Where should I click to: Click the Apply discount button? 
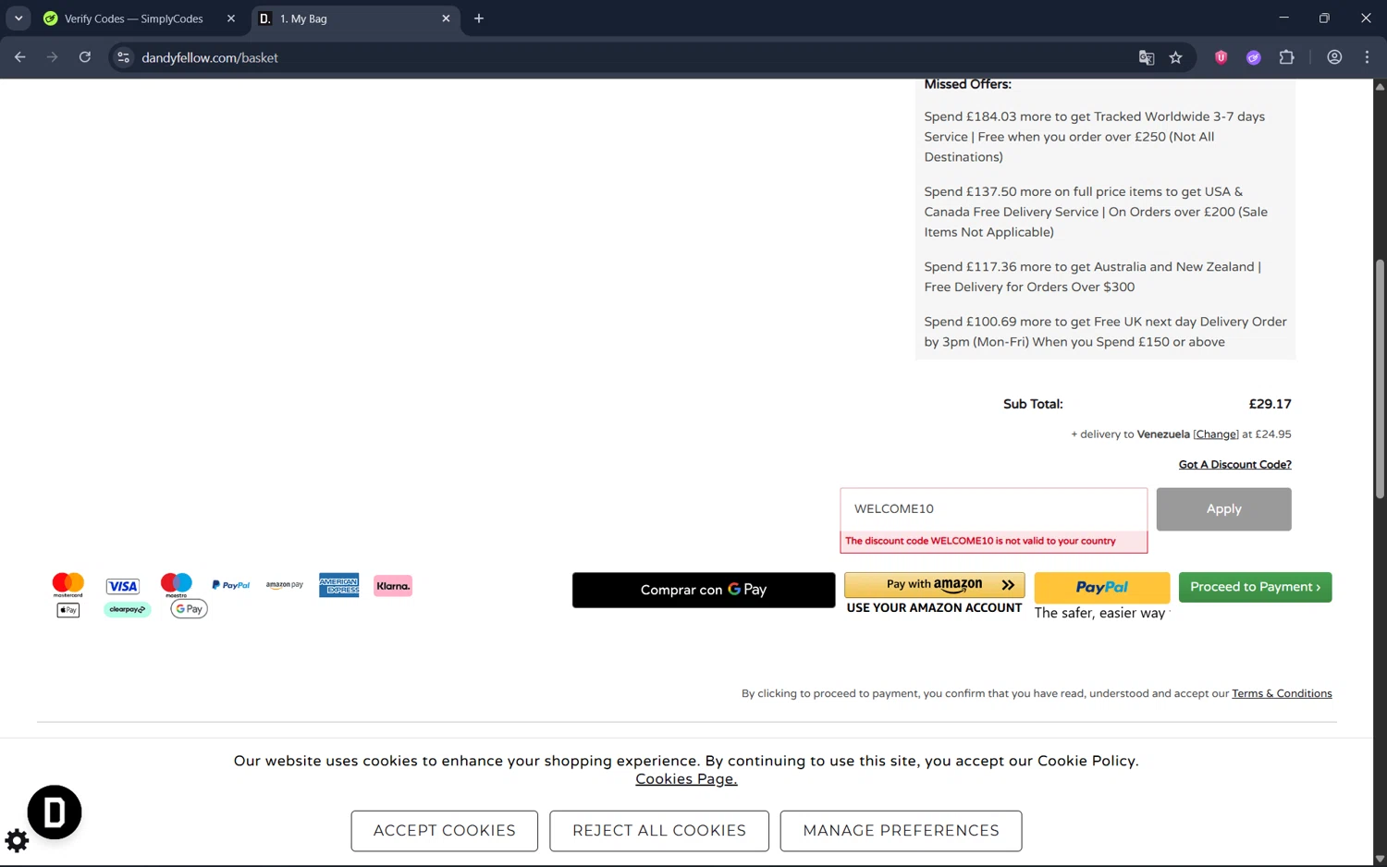(x=1223, y=509)
